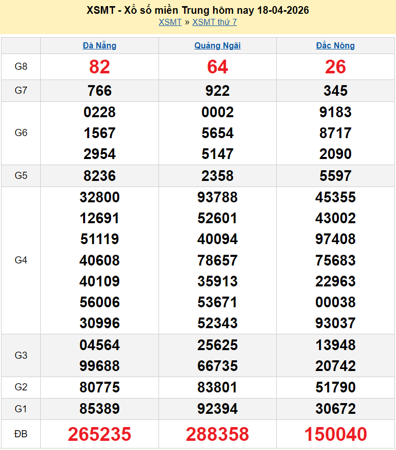Select the G8 result 82
This screenshot has width=396, height=450.
click(99, 67)
